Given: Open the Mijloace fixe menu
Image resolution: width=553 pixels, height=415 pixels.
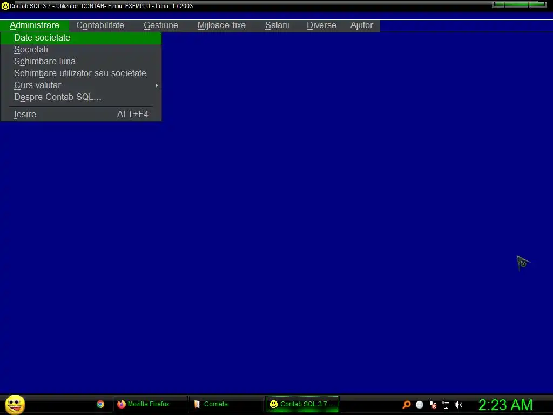Looking at the screenshot, I should 221,25.
